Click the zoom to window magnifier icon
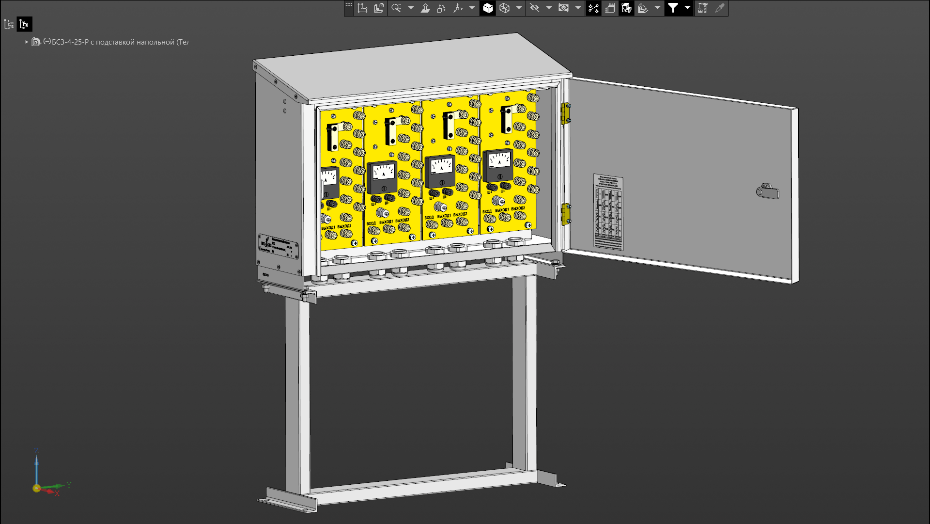The width and height of the screenshot is (930, 524). coord(396,8)
